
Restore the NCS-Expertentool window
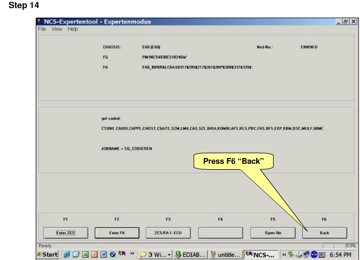[346, 21]
